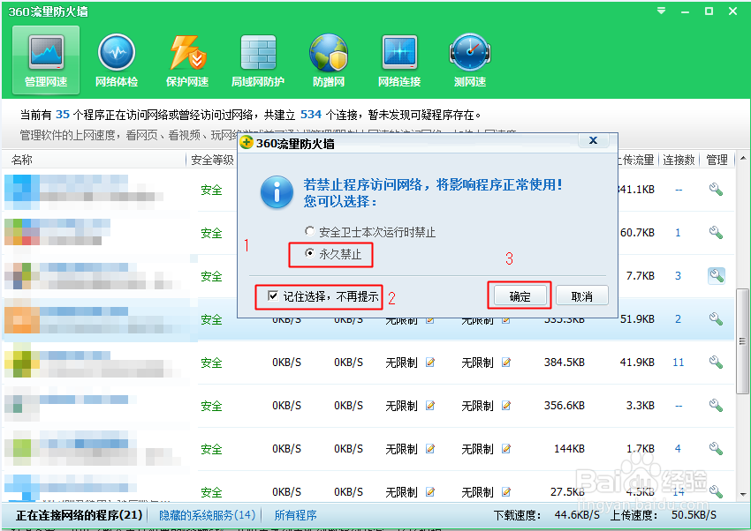The width and height of the screenshot is (751, 531).
Task: Edit upload limit in the 27.5KB row
Action: 505,491
